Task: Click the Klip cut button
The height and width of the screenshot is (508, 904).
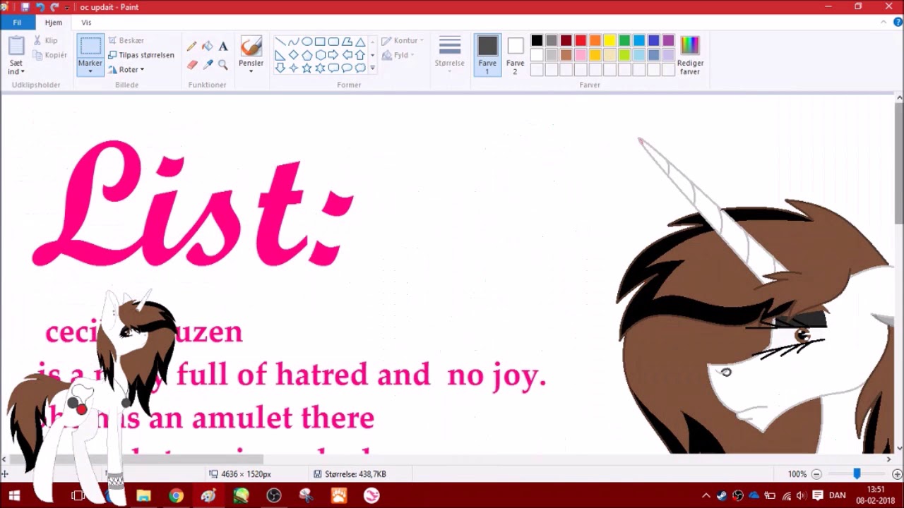Action: 46,40
